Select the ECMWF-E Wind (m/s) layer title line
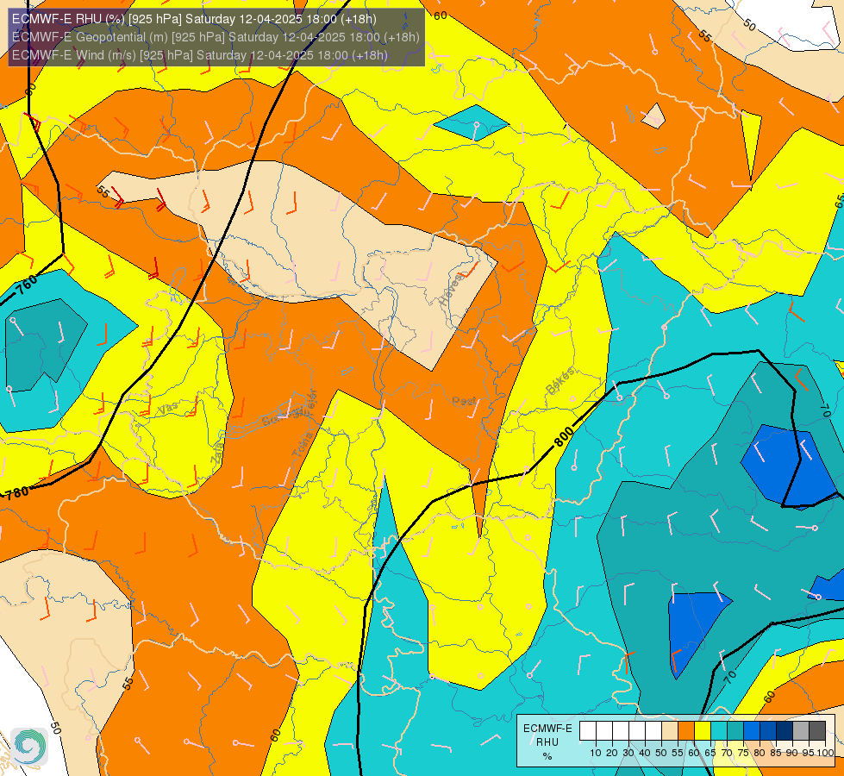844x776 pixels. pyautogui.click(x=200, y=55)
